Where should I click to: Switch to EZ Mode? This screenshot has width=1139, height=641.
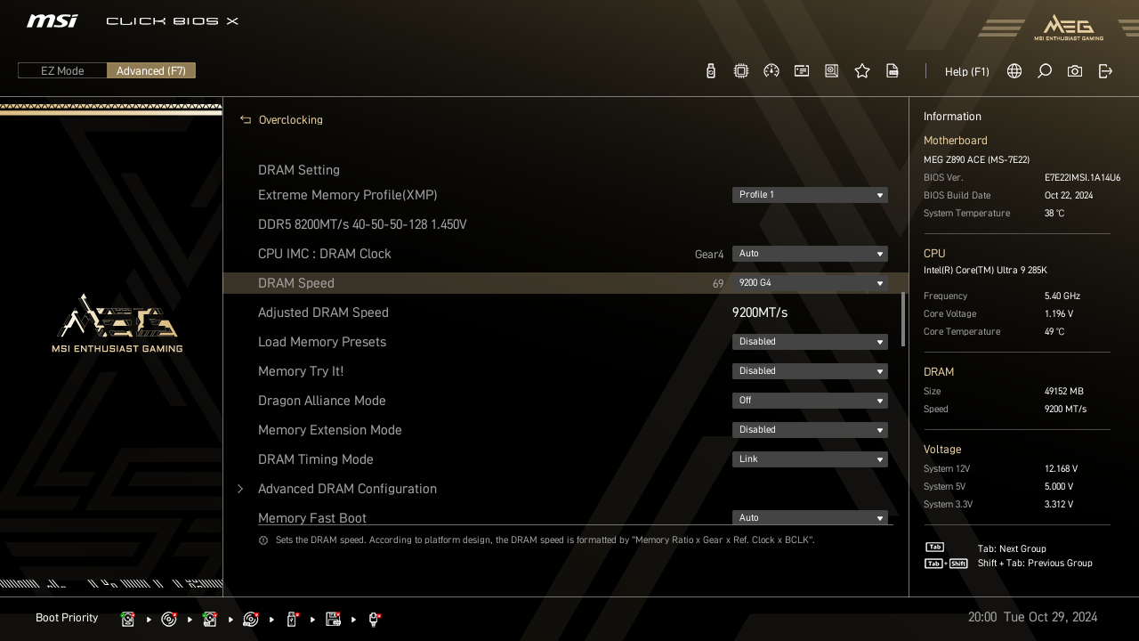click(62, 70)
